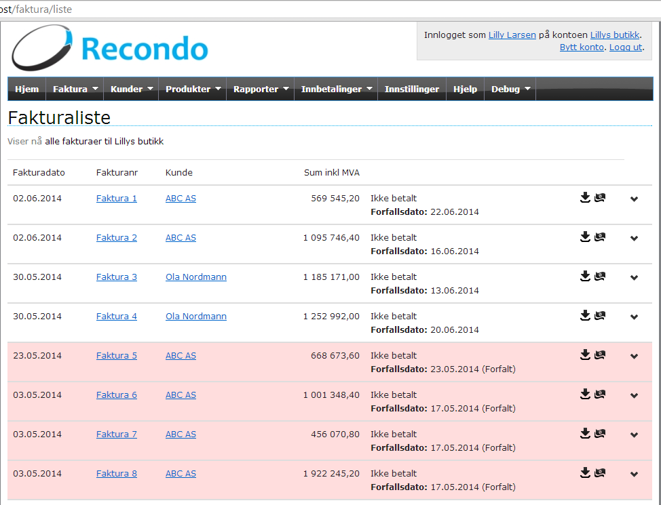Download Faktura 3 via its download icon
The image size is (661, 505).
point(585,277)
